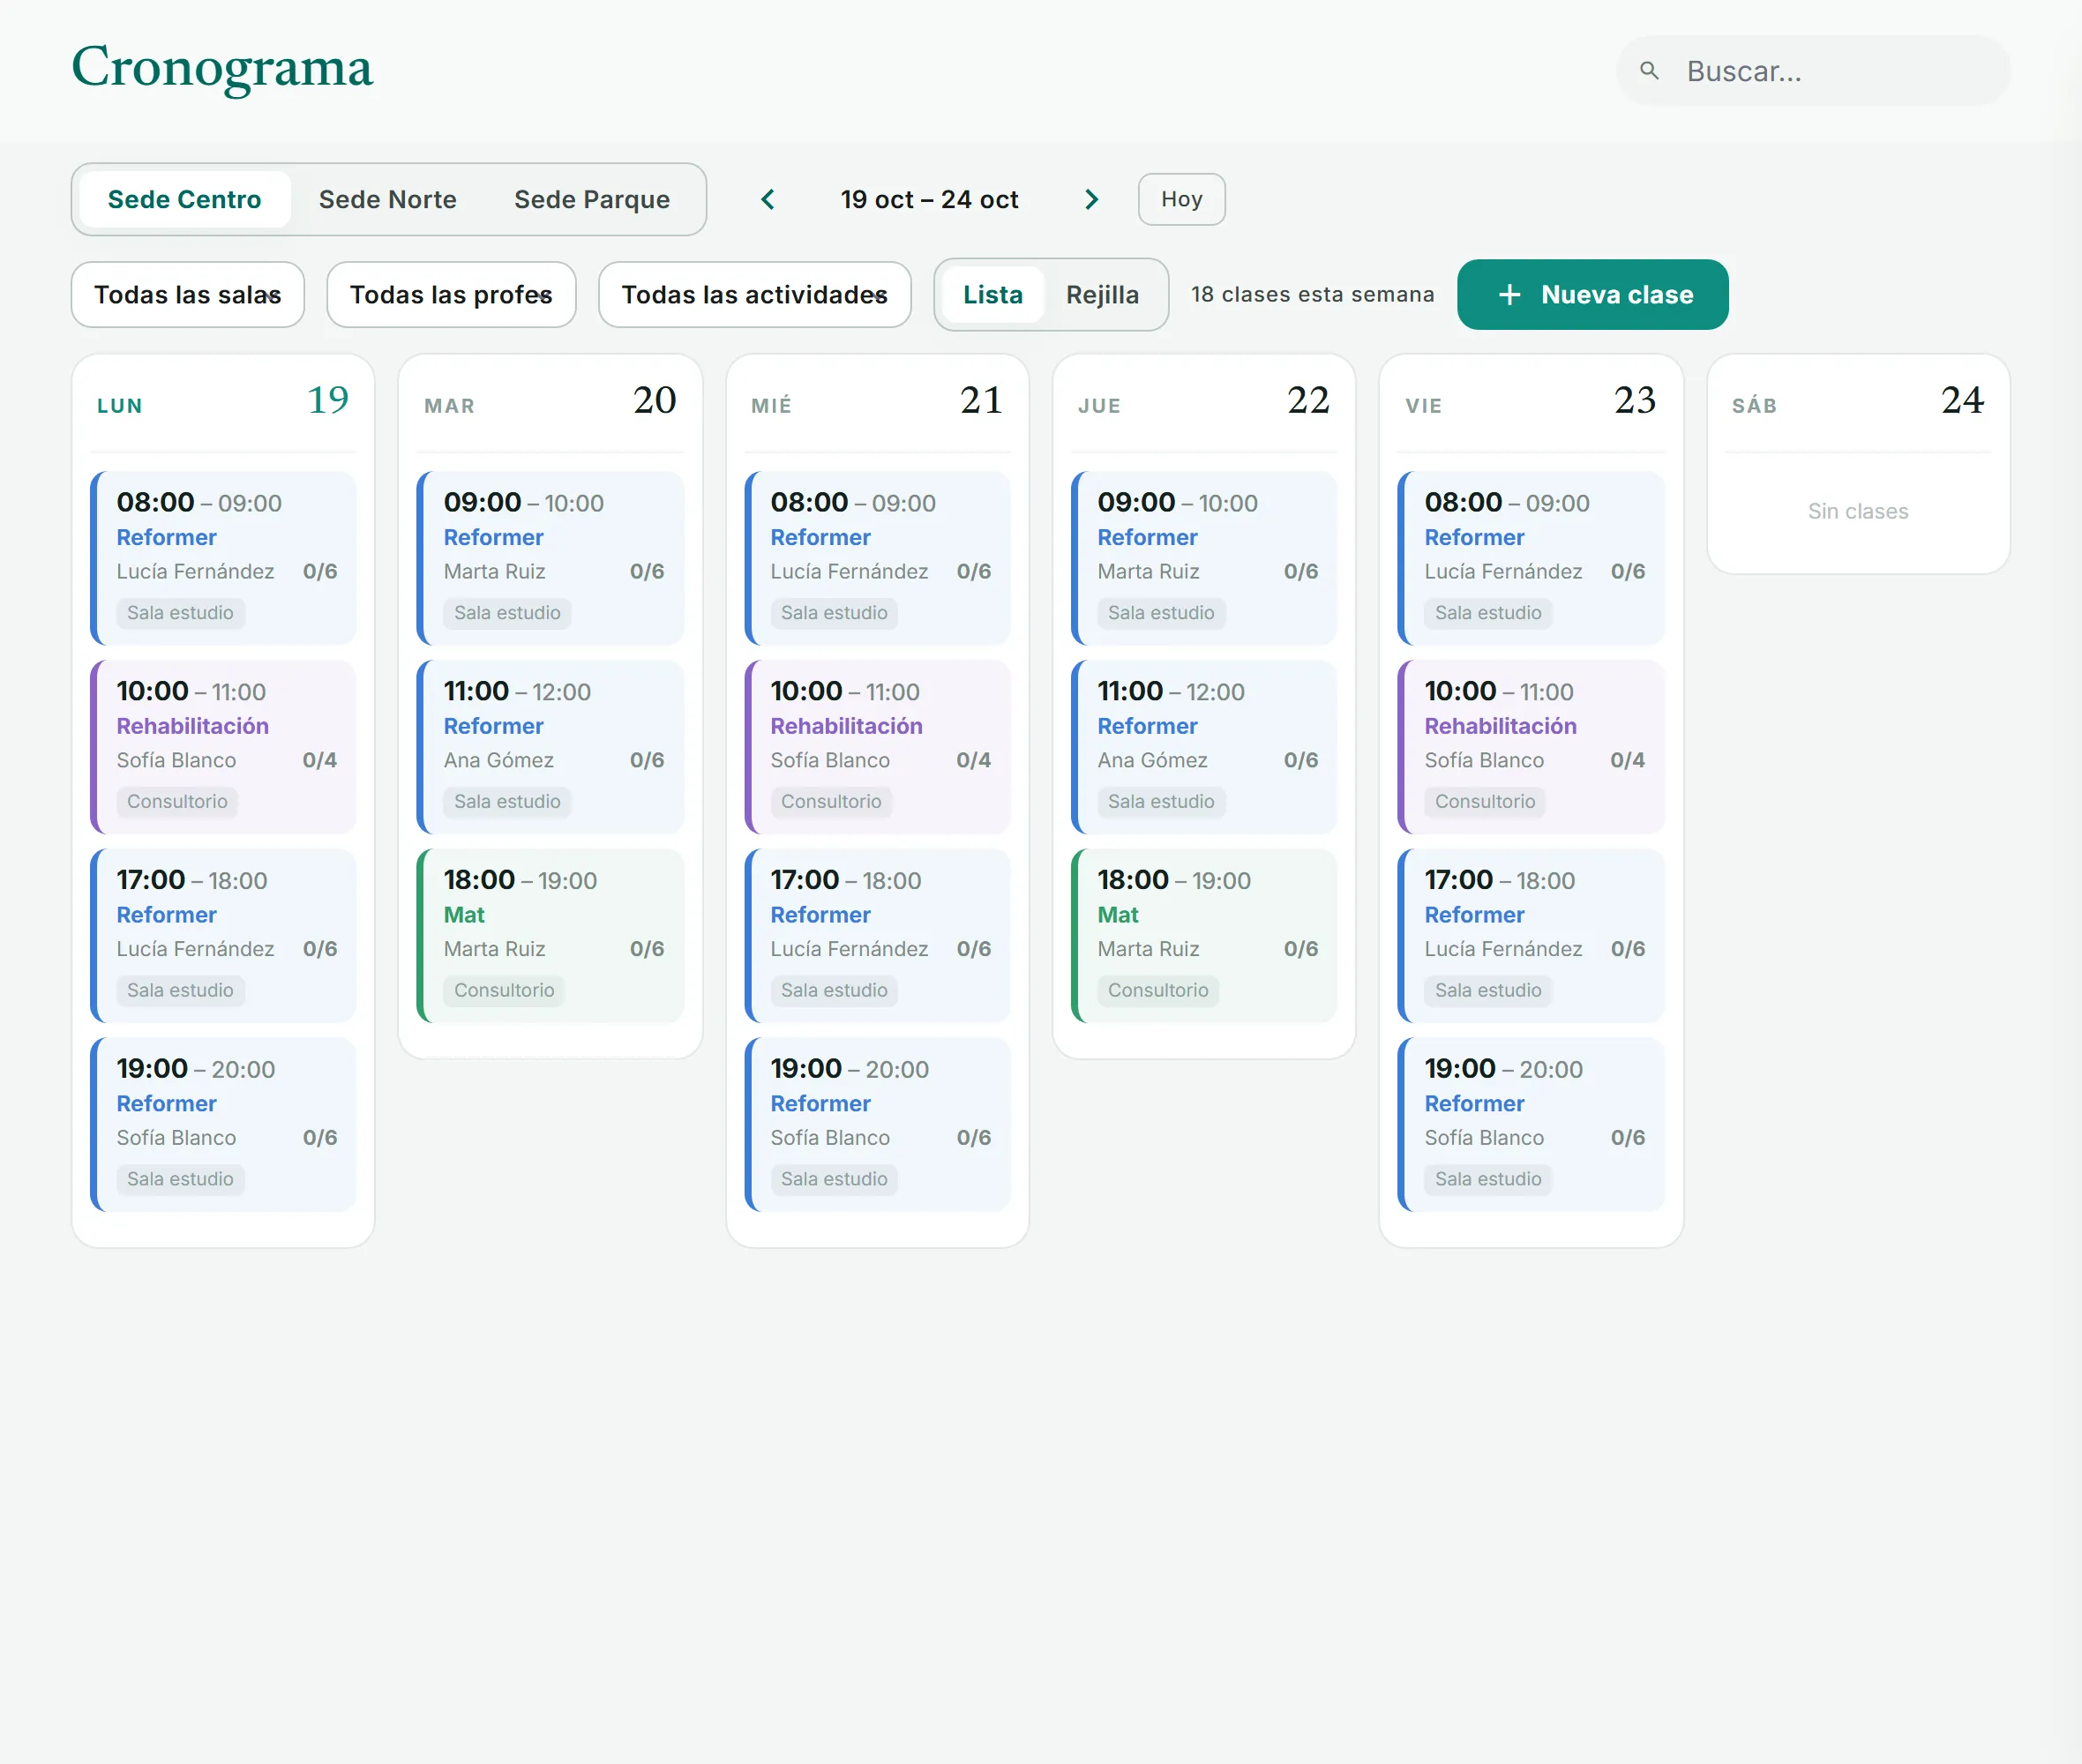Go to next week with right chevron
The height and width of the screenshot is (1764, 2082).
pyautogui.click(x=1091, y=200)
